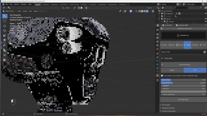The width and height of the screenshot is (207, 116).
Task: Select the Transform tool
Action: 5,40
